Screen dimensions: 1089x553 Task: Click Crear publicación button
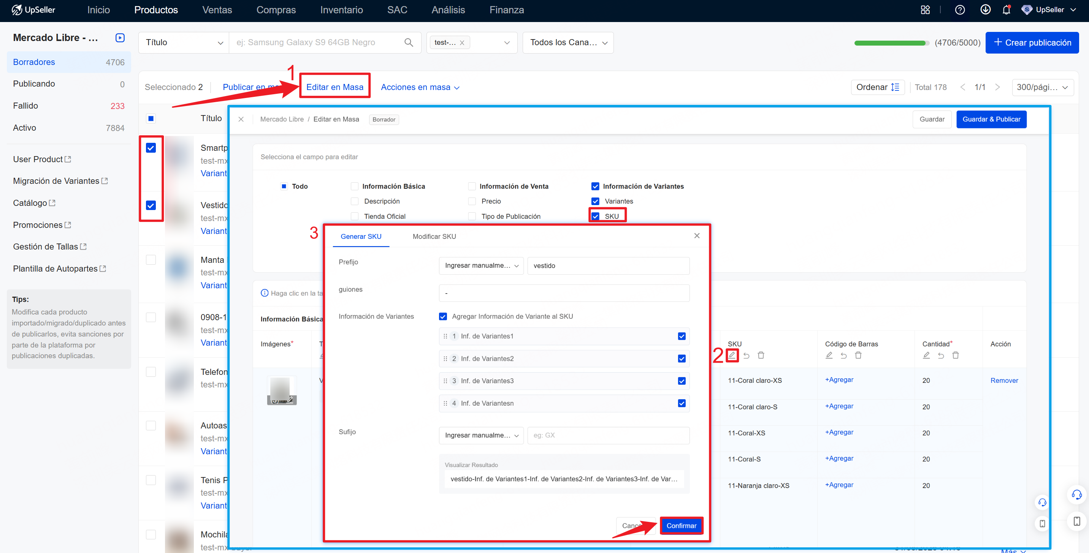tap(1032, 42)
